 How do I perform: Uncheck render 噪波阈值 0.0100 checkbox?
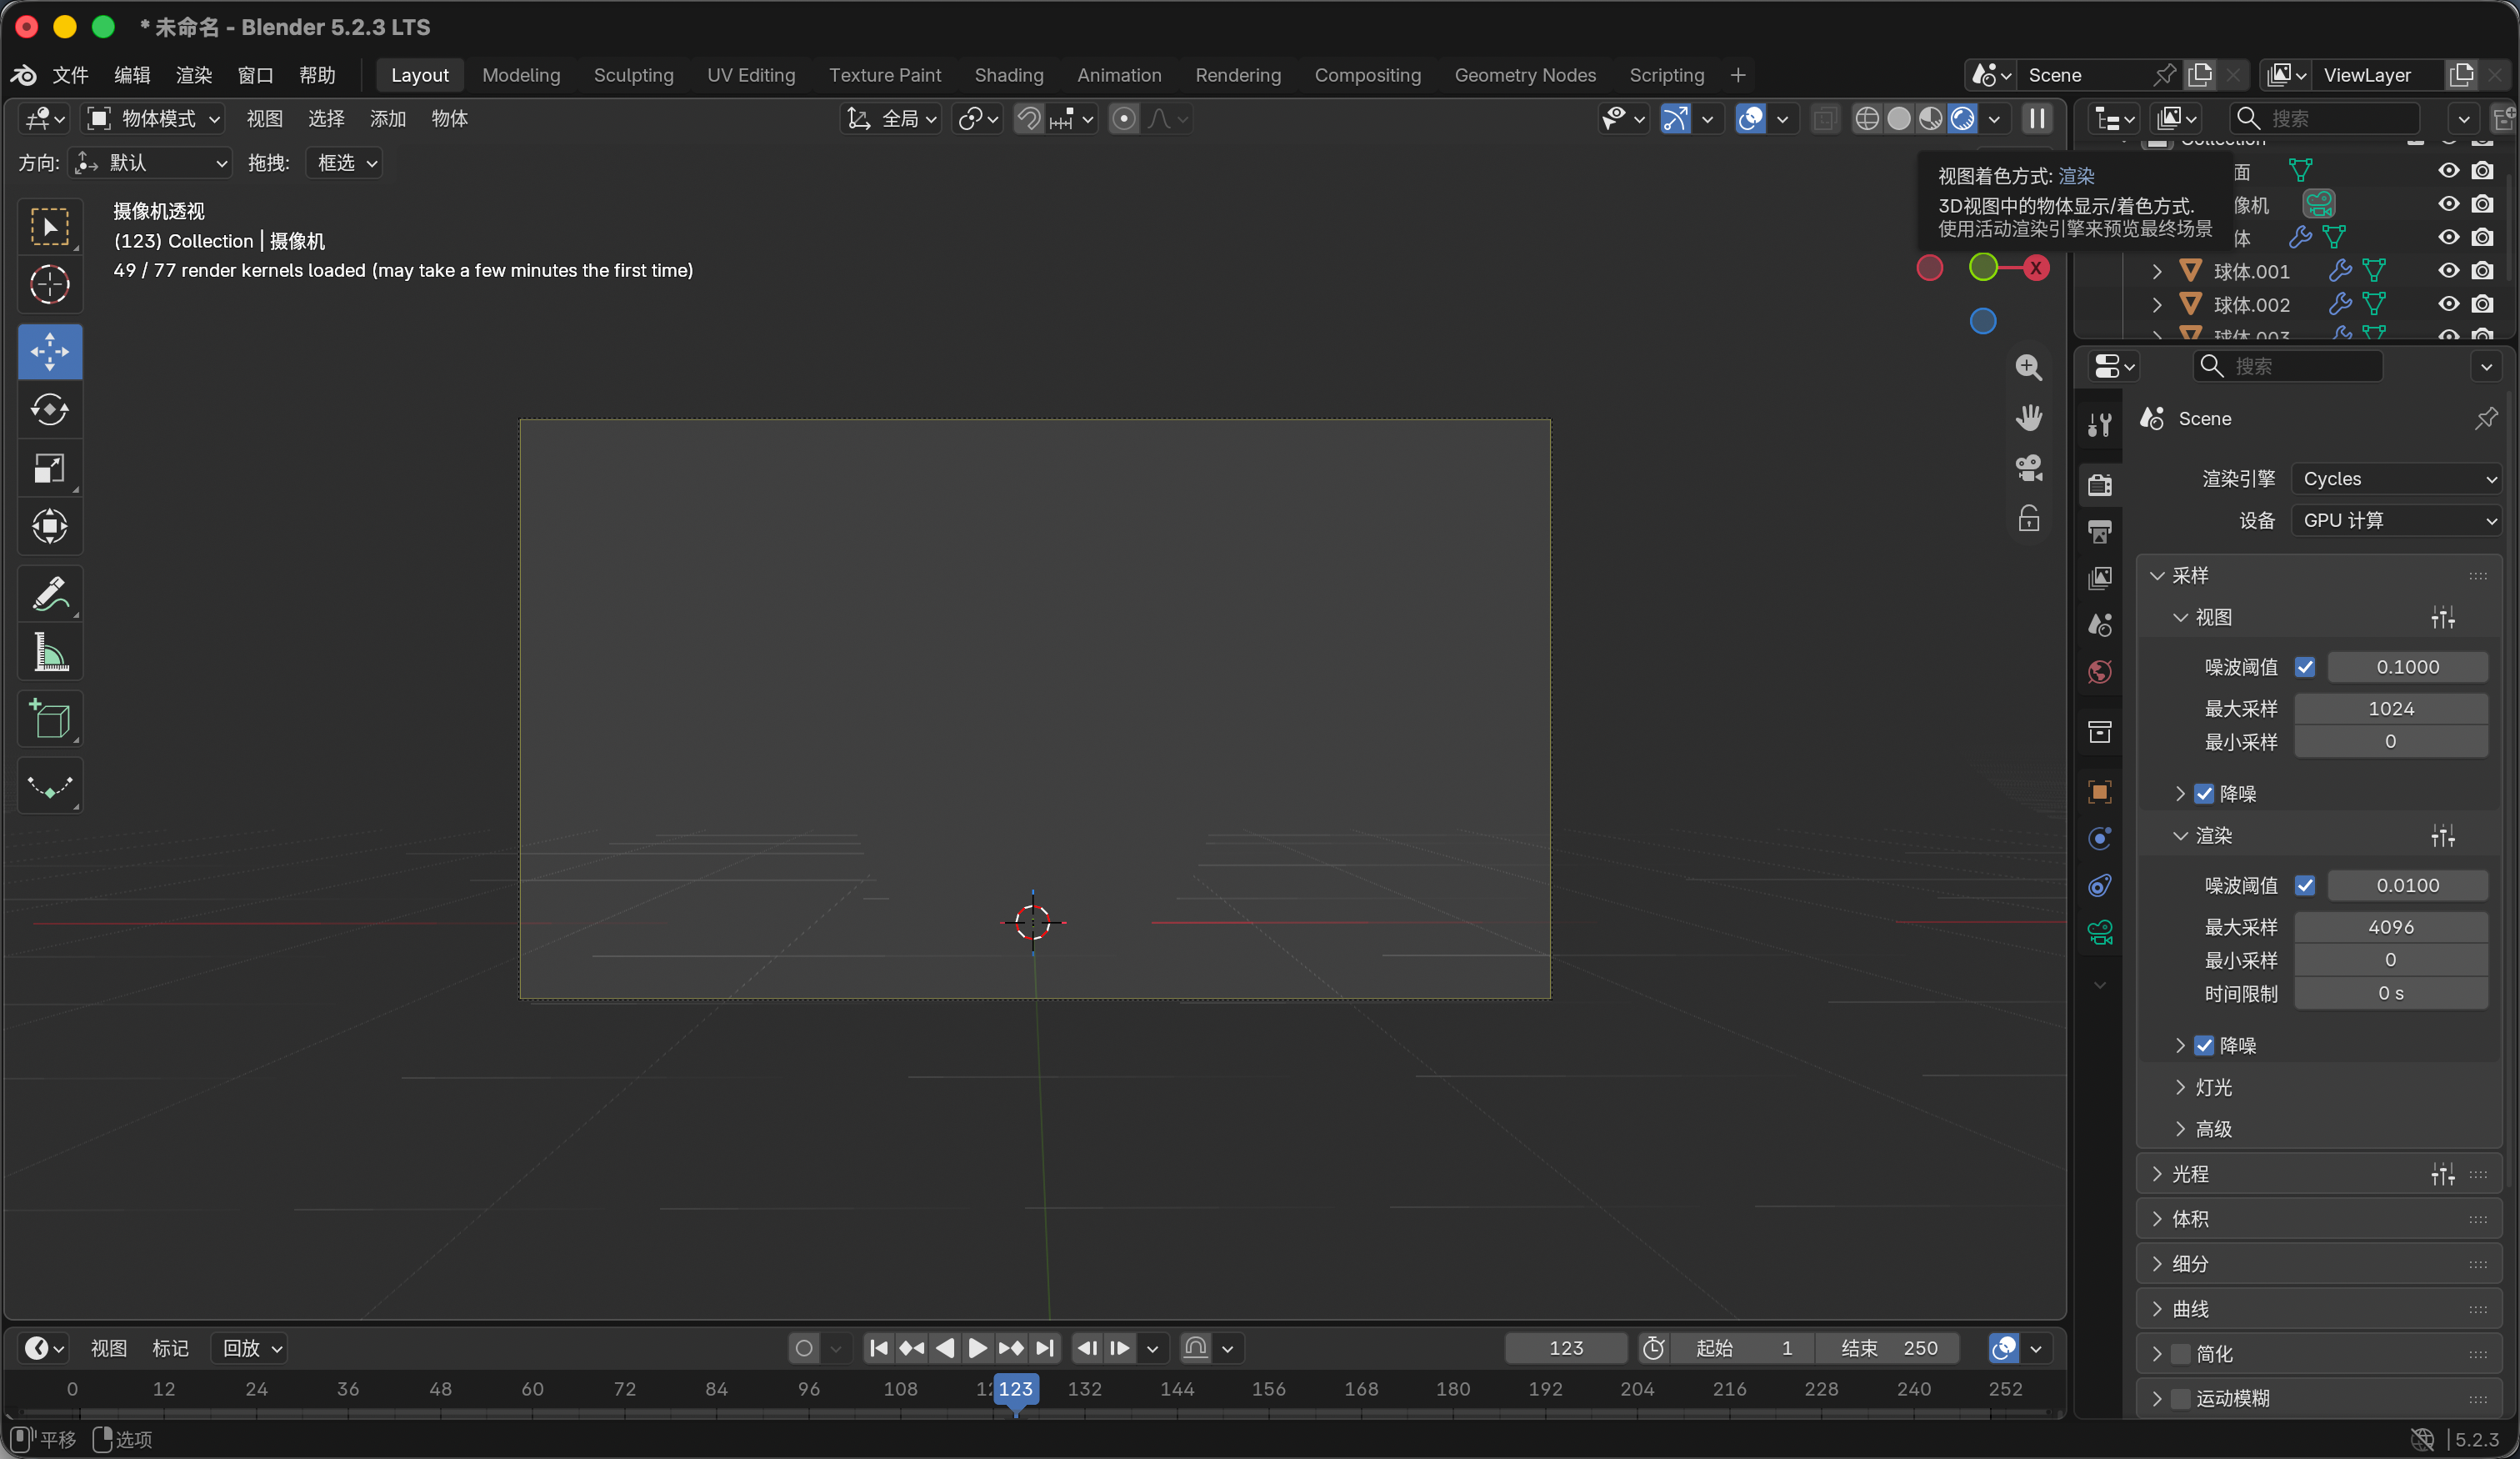pos(2305,885)
